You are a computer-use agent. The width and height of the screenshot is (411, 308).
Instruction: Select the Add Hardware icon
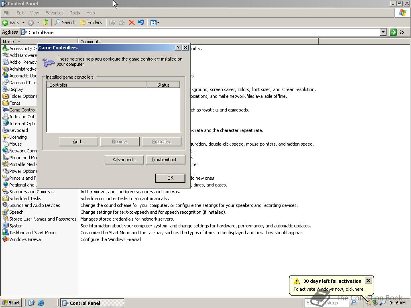point(5,55)
